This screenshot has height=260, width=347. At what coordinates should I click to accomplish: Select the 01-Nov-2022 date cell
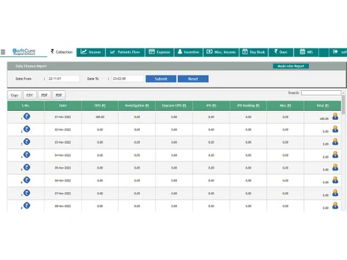click(x=62, y=117)
